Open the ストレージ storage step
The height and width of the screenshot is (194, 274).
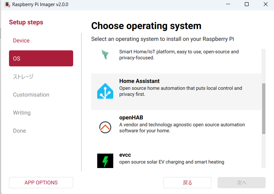[23, 77]
